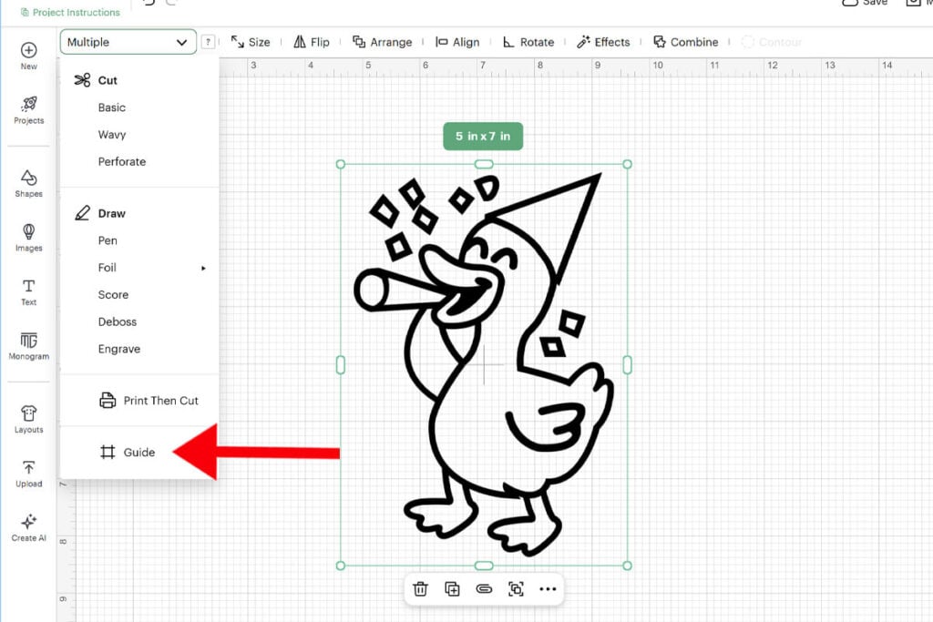This screenshot has height=622, width=933.
Task: Open the Monogram maker
Action: tap(28, 346)
